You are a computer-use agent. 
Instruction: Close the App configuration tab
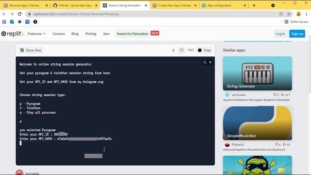(245, 5)
